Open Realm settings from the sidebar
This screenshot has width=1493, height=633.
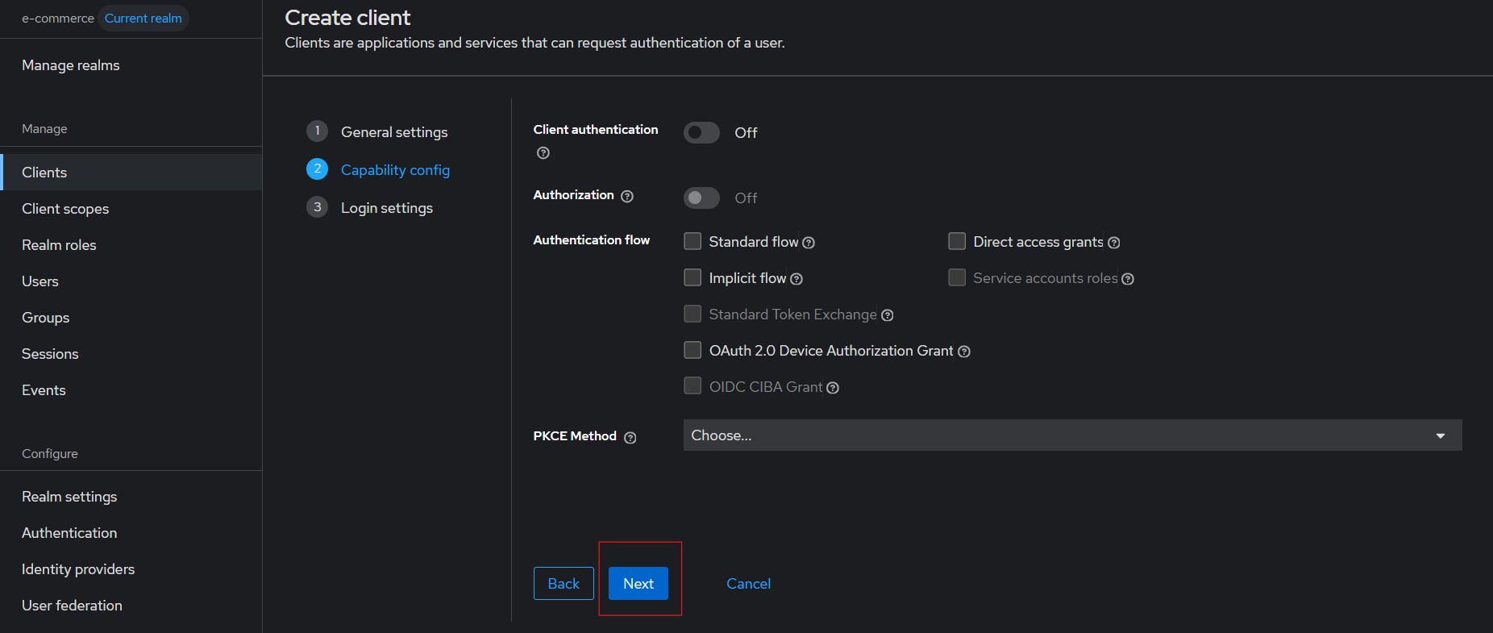point(69,497)
